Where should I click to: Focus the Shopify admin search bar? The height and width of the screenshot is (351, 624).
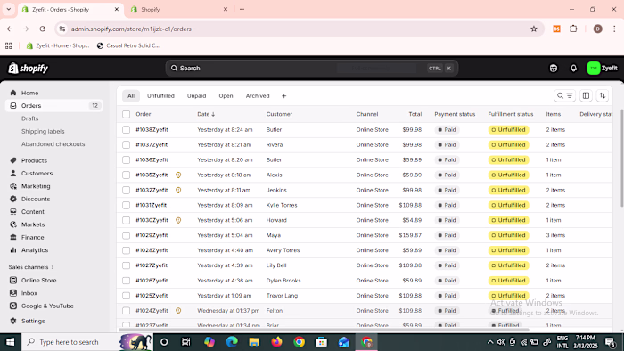[312, 69]
